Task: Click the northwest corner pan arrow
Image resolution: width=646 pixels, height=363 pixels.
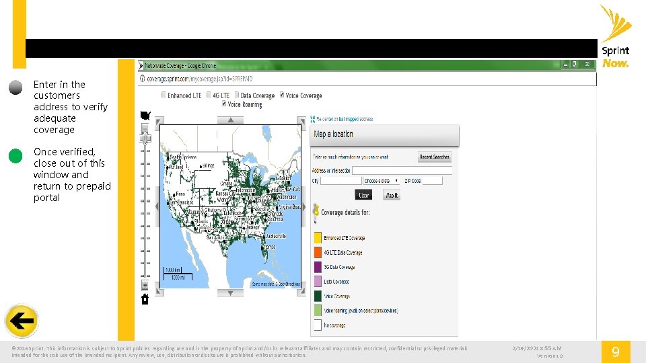Action: tap(159, 121)
